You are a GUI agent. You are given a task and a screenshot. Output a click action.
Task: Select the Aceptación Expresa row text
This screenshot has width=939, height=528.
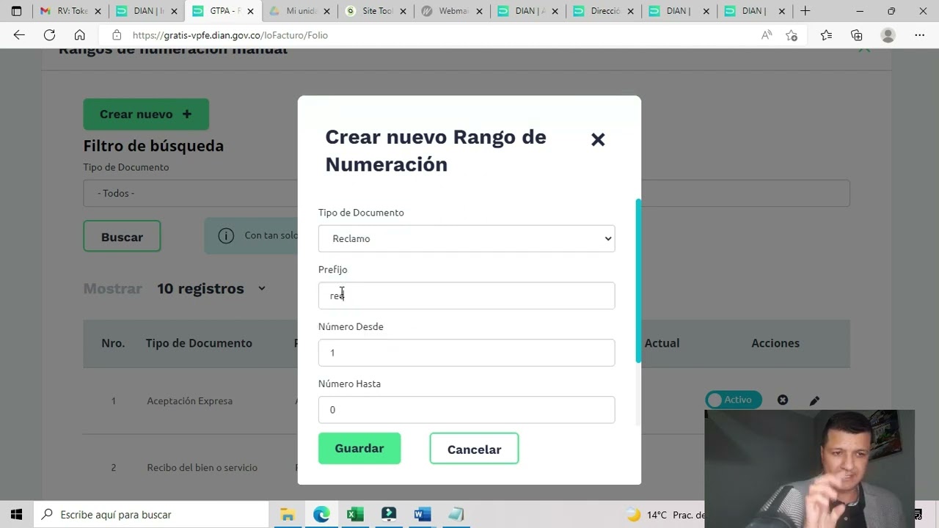pos(189,401)
